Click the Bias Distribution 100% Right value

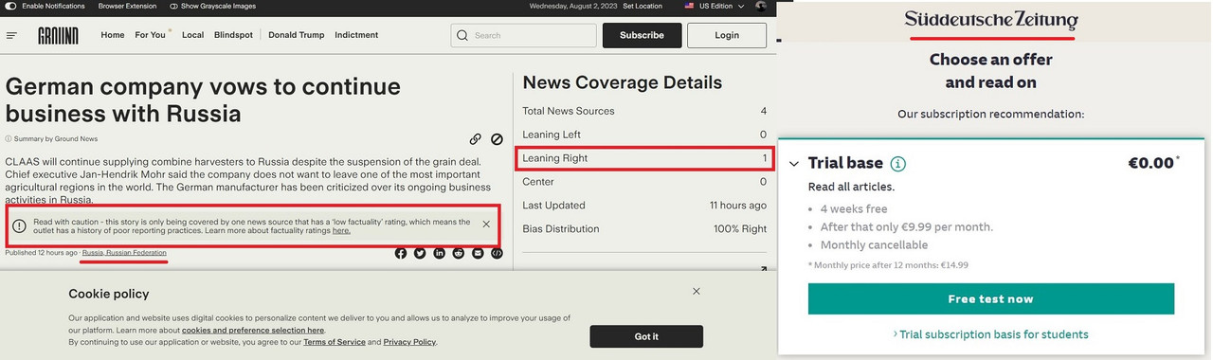click(x=740, y=229)
